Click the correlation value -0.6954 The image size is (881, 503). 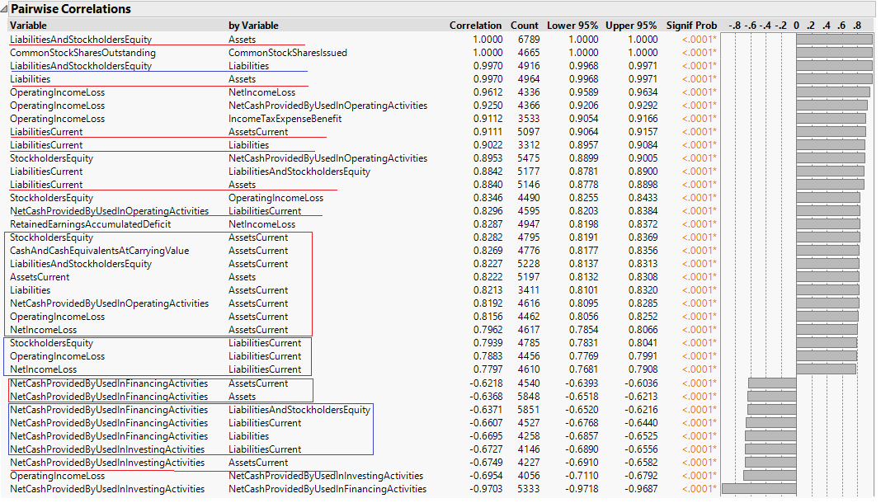486,476
